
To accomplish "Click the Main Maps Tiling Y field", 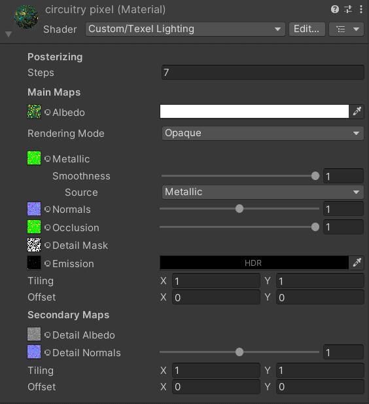I will 320,281.
